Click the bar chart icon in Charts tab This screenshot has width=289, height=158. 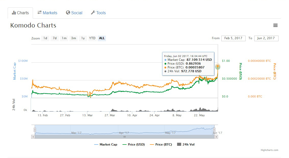pos(14,13)
